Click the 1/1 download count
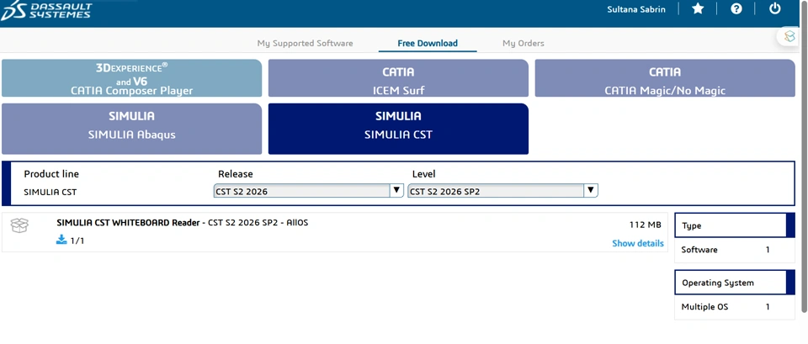 [77, 241]
